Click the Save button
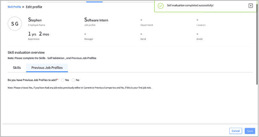 click(x=250, y=131)
